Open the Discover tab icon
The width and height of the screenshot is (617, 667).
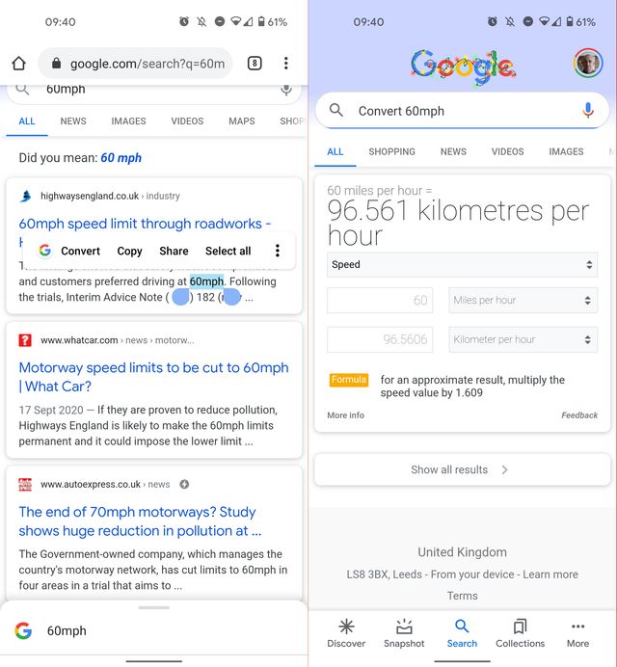(346, 632)
